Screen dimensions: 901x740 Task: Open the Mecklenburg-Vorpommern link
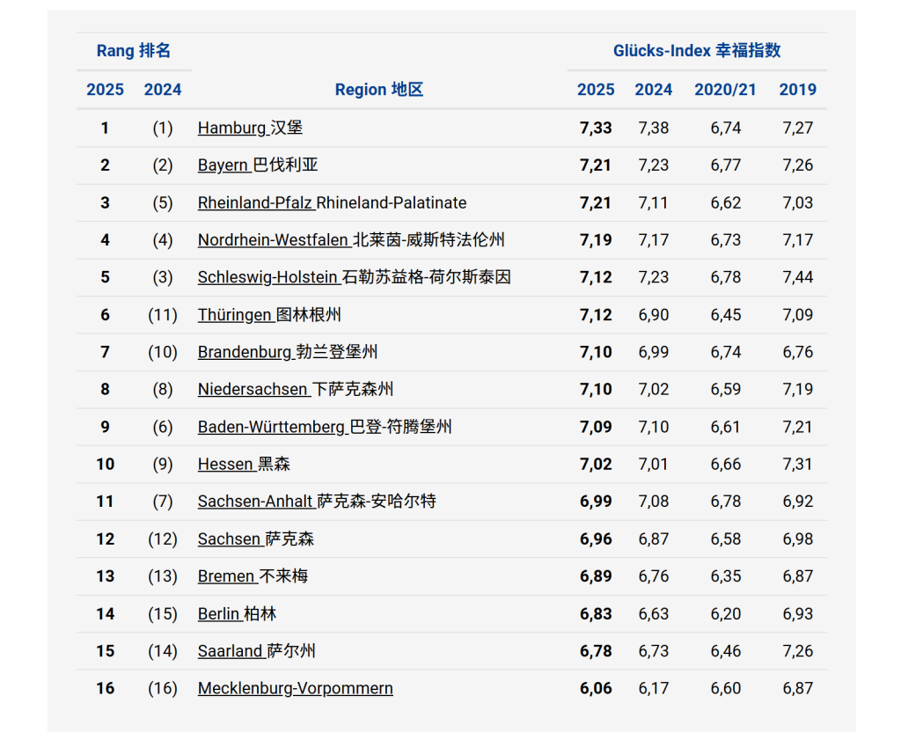point(295,688)
